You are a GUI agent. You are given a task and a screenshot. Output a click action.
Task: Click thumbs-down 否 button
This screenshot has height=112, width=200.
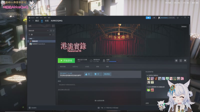(x=97, y=74)
